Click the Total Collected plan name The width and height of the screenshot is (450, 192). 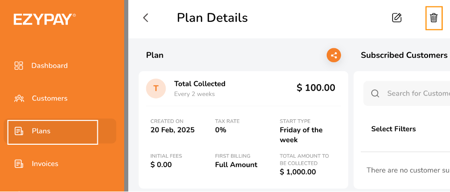200,84
